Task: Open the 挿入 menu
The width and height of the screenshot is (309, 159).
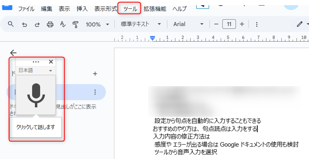Action: [82, 9]
